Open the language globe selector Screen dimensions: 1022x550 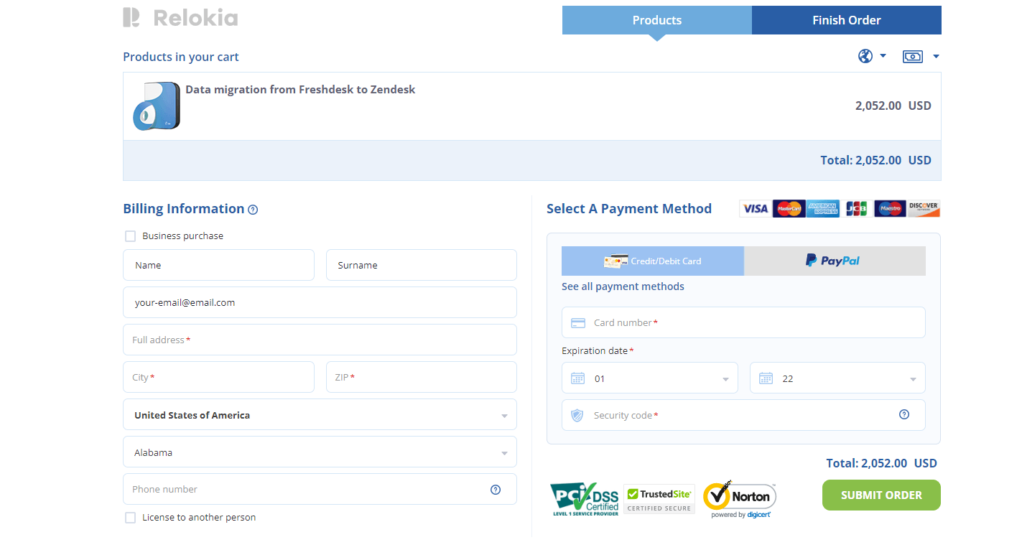(865, 56)
